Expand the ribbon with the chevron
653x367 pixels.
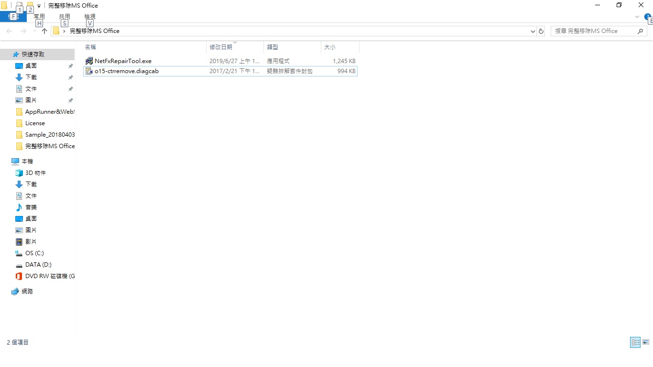pyautogui.click(x=637, y=17)
